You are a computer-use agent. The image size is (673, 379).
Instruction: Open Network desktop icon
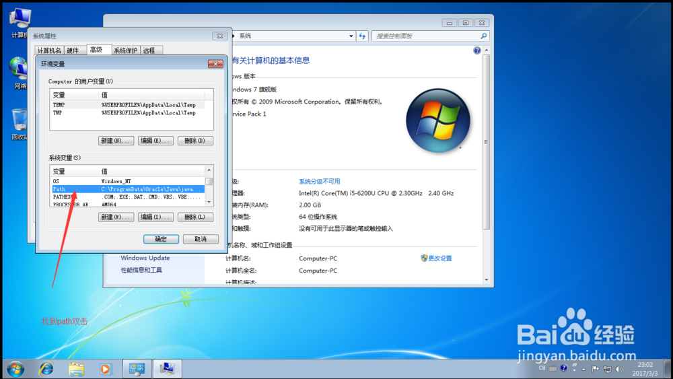coord(20,73)
